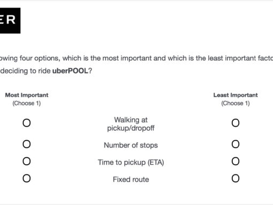Select Most Important for Time to pickup (ETA)
Viewport: 273px width, 205px height.
coord(27,161)
